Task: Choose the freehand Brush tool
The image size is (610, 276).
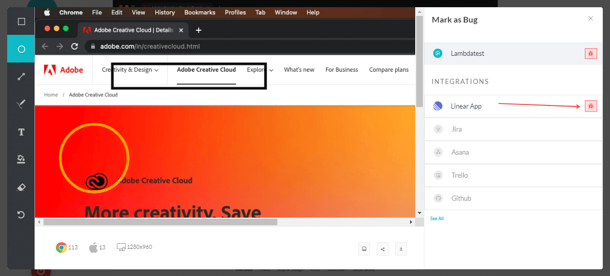Action: (21, 104)
